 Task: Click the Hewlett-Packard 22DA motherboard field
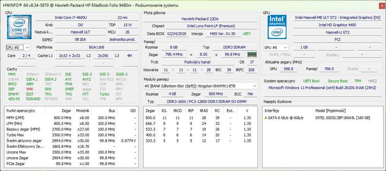pyautogui.click(x=200, y=18)
